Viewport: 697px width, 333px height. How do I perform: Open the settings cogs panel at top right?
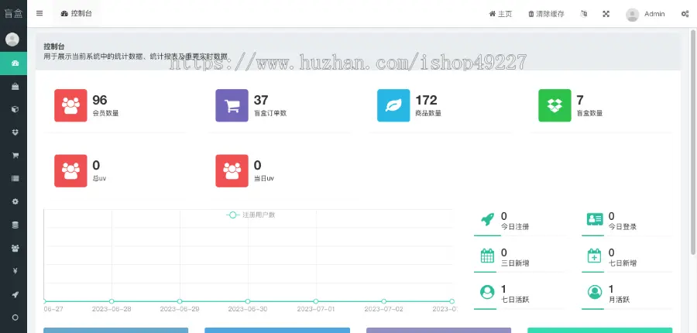[x=685, y=14]
